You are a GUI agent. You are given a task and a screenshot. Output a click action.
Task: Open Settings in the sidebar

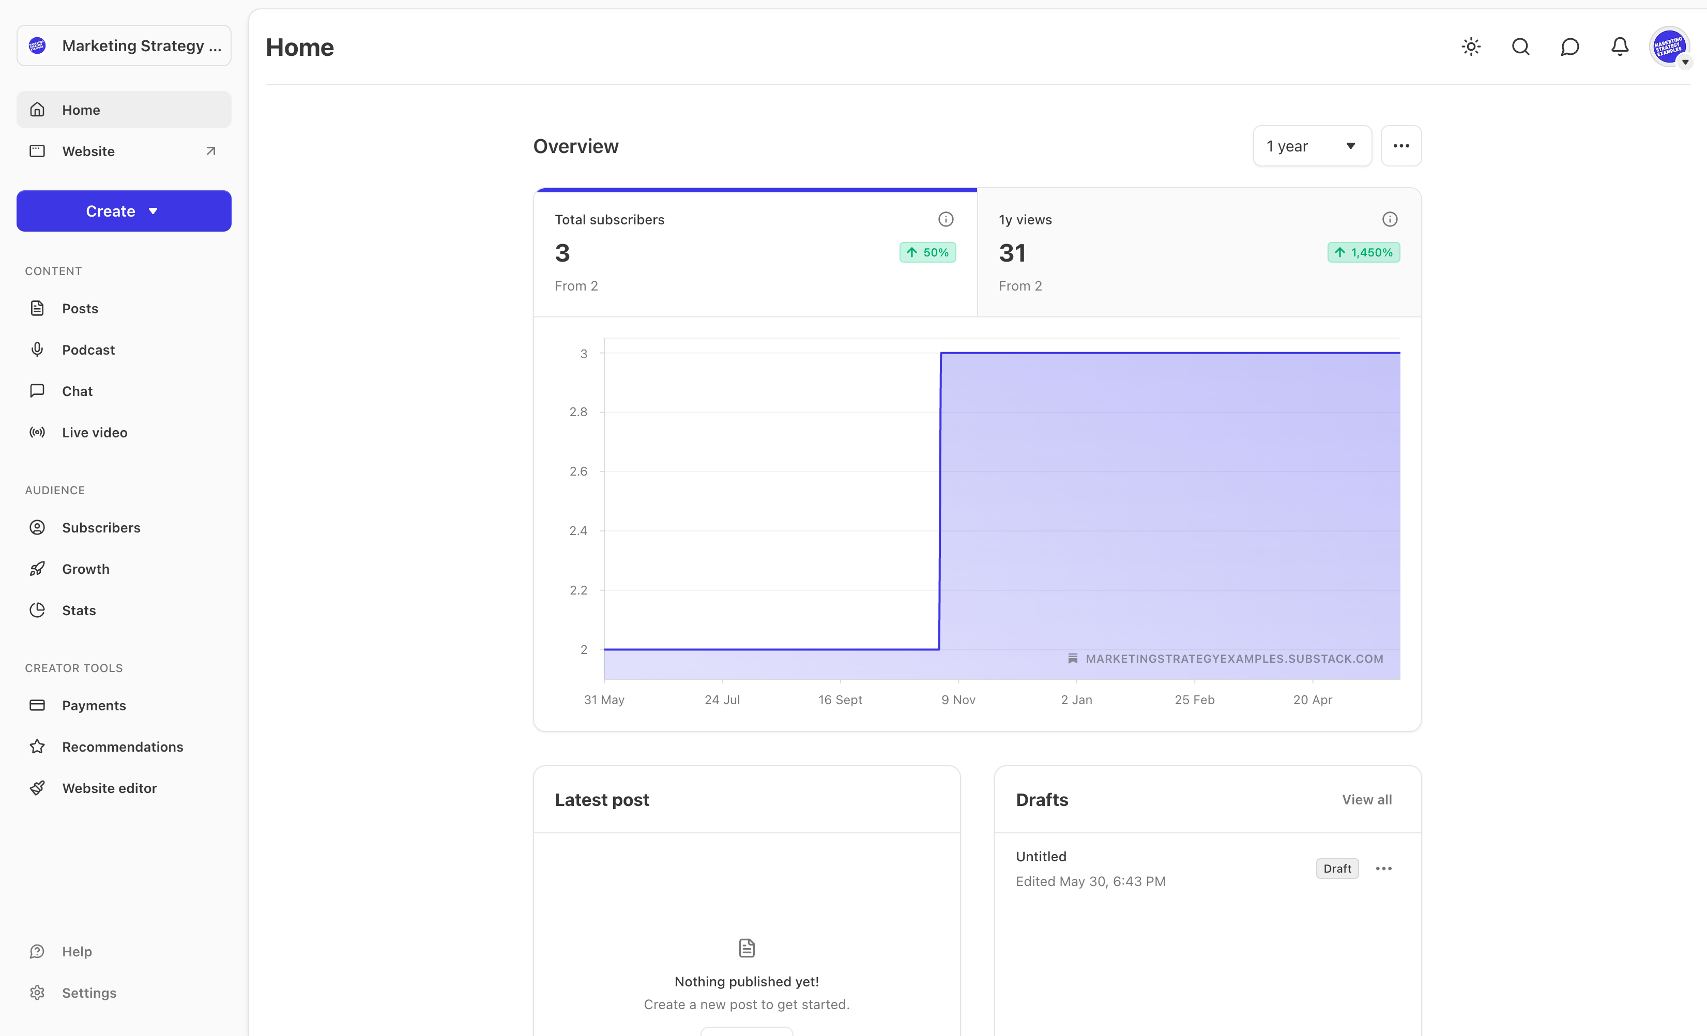[x=124, y=993]
